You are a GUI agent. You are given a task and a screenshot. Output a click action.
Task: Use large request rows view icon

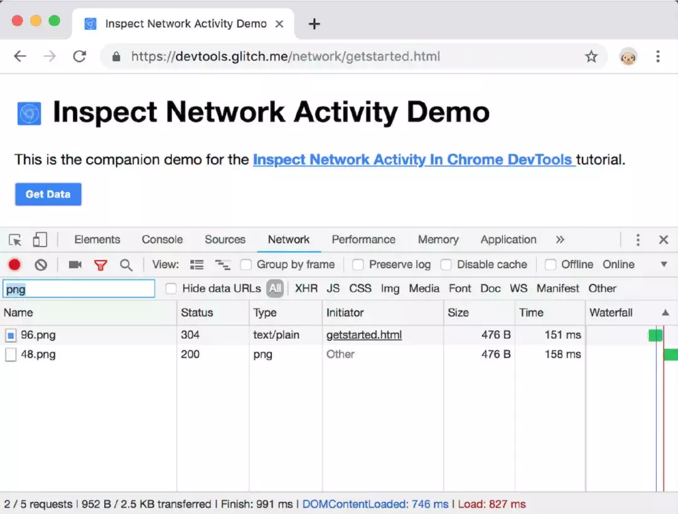click(196, 265)
